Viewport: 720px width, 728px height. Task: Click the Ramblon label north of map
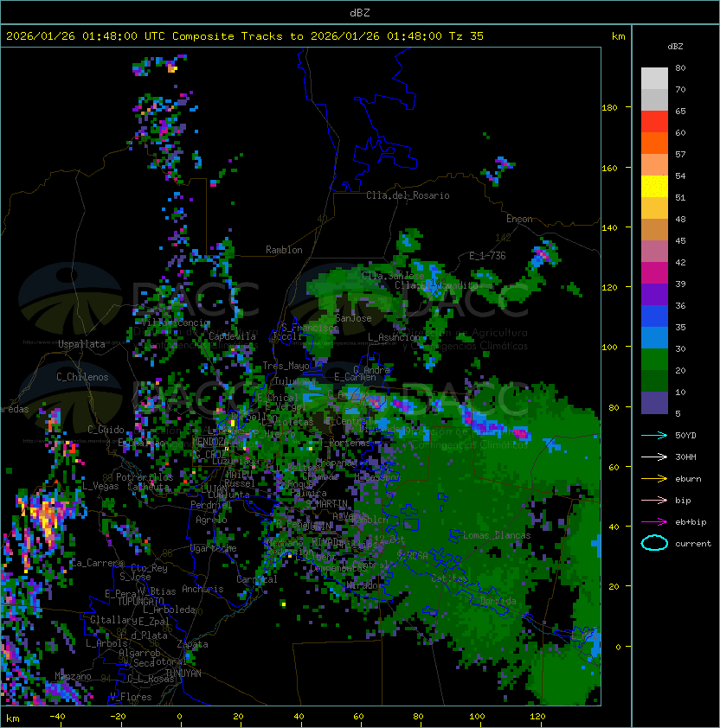(284, 250)
